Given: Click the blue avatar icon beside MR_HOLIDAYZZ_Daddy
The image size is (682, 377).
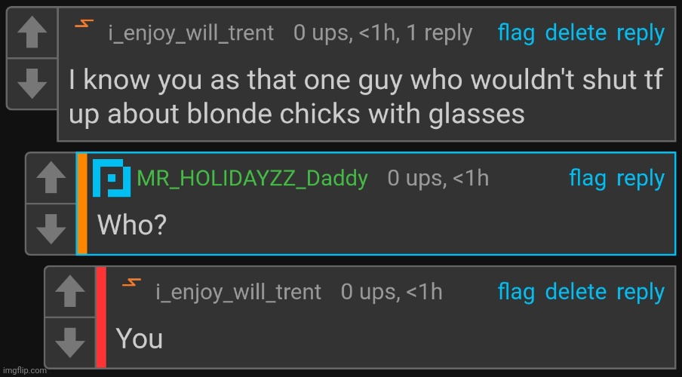Looking at the screenshot, I should (x=112, y=179).
